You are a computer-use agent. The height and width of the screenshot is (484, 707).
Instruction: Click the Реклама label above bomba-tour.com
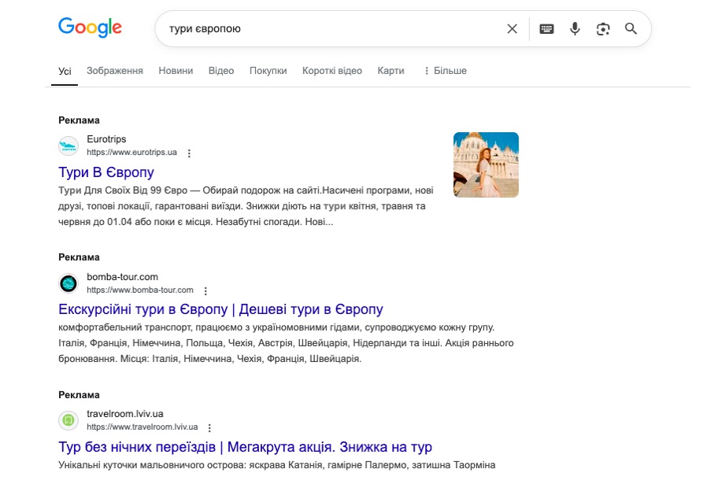[x=79, y=257]
